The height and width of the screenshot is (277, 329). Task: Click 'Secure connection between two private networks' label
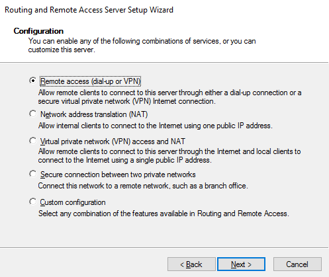tap(118, 175)
